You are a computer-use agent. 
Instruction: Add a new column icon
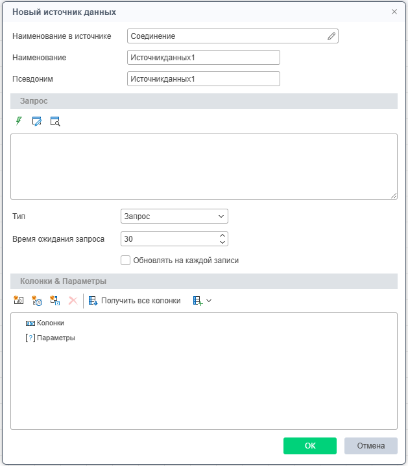click(19, 301)
